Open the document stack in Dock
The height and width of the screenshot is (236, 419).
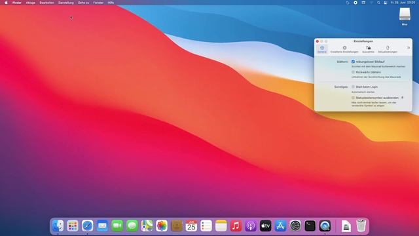pyautogui.click(x=346, y=226)
